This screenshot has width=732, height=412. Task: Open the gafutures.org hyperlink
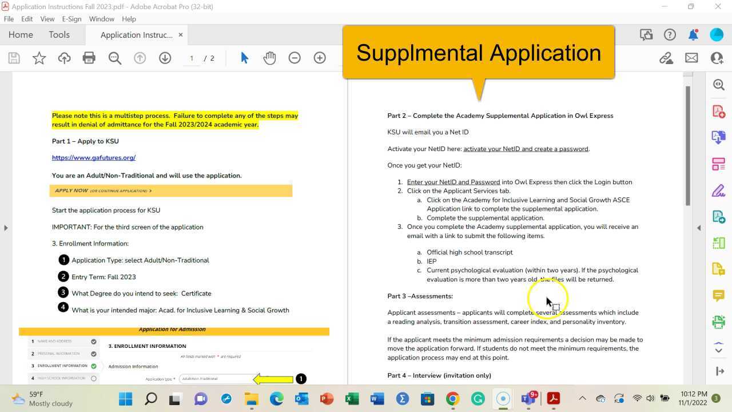93,157
